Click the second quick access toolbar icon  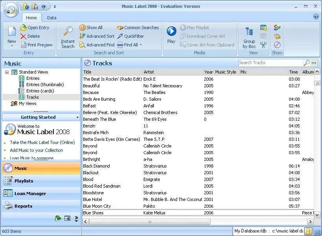click(x=35, y=7)
